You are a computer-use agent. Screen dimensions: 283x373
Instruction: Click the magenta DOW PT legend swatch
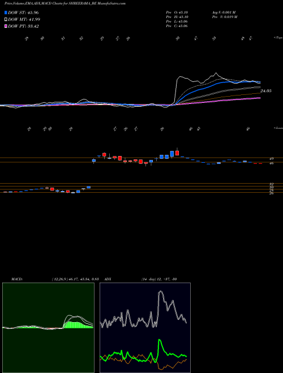tap(6, 26)
